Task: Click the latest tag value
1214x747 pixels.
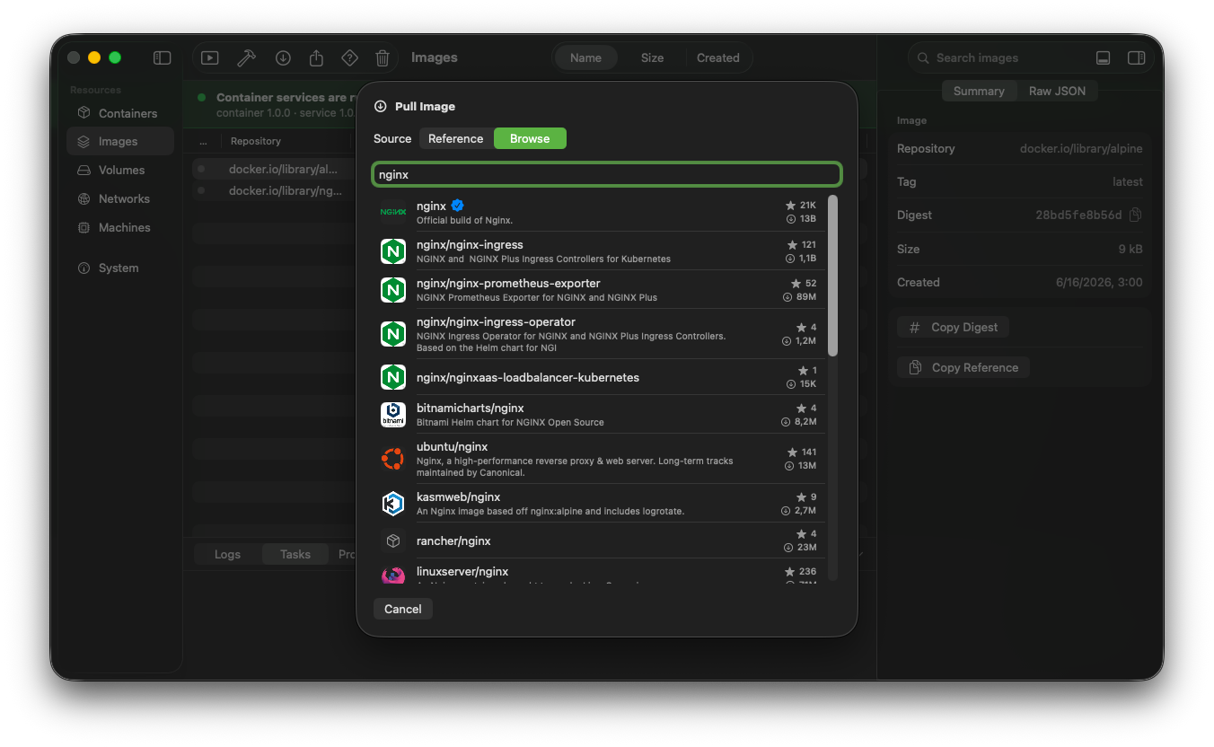Action: point(1128,181)
